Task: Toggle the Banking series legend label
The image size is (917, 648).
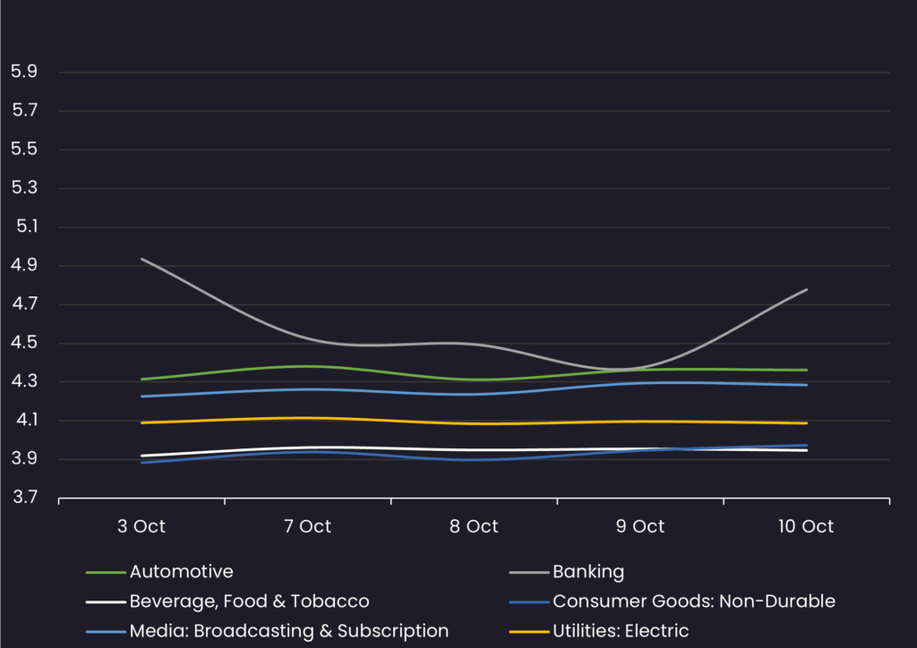Action: point(588,571)
